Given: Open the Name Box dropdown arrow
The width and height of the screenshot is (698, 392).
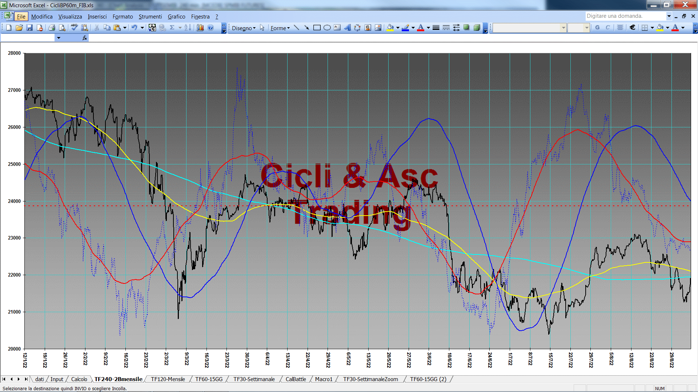Looking at the screenshot, I should [x=59, y=38].
